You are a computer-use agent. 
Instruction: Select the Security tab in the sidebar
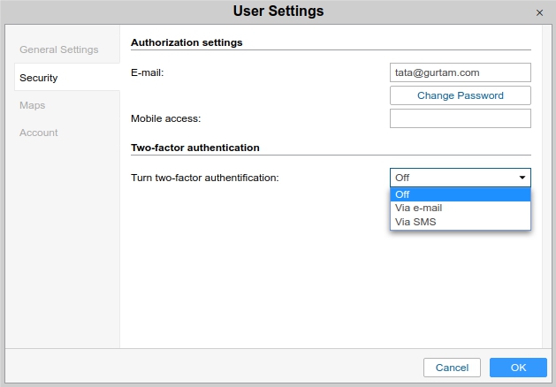coord(39,78)
